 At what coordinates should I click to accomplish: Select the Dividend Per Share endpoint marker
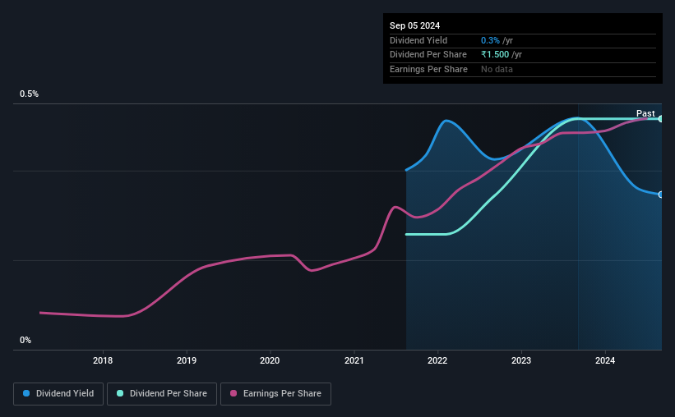pos(660,119)
